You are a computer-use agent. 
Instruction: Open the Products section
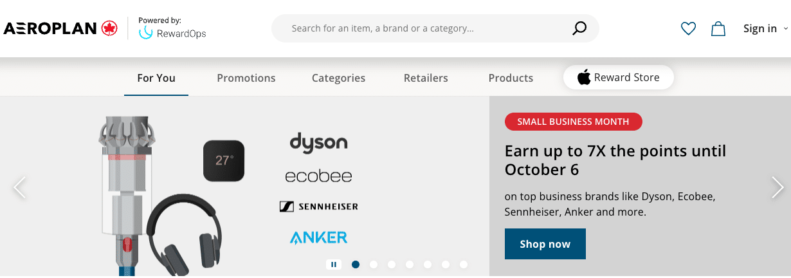coord(511,78)
